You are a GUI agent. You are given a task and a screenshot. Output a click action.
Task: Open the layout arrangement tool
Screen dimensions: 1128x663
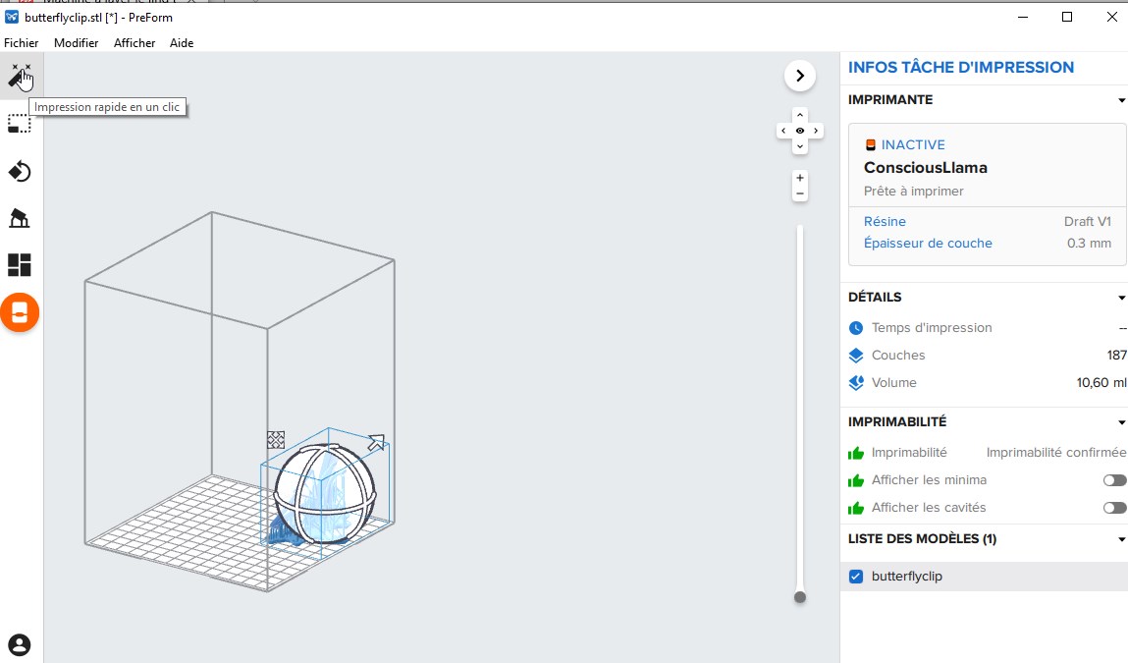(20, 265)
